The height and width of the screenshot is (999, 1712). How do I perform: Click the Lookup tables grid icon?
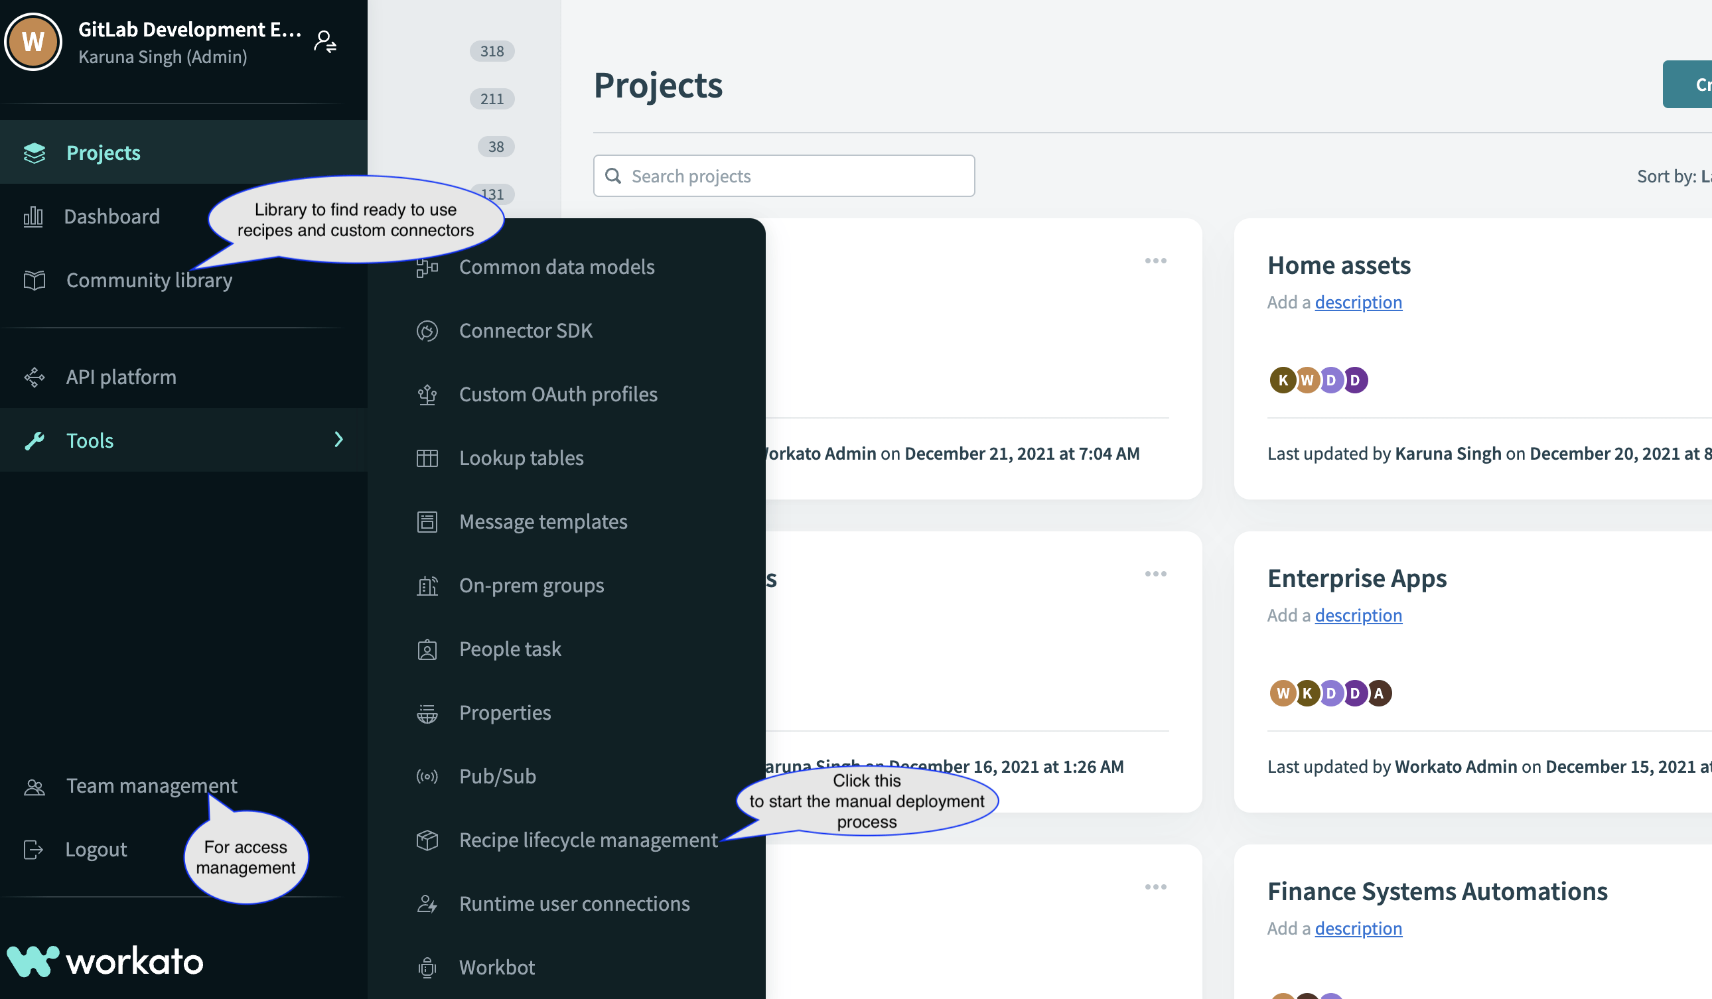pyautogui.click(x=427, y=458)
